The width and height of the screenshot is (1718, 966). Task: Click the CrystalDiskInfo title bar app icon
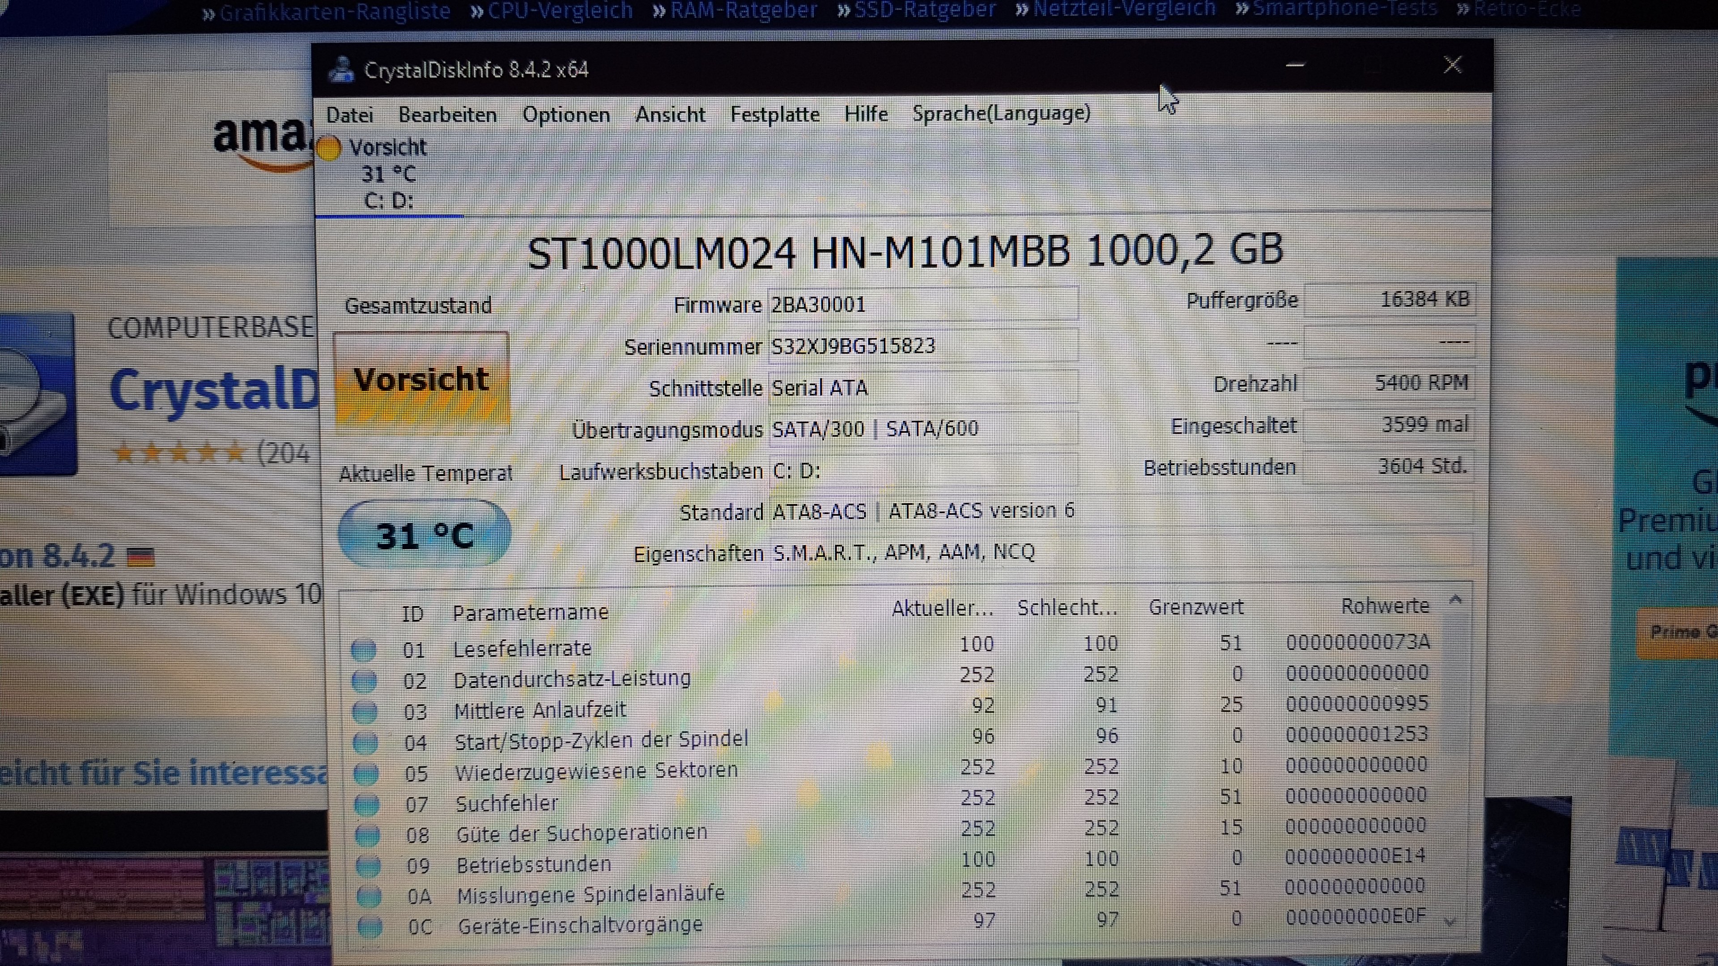(341, 69)
